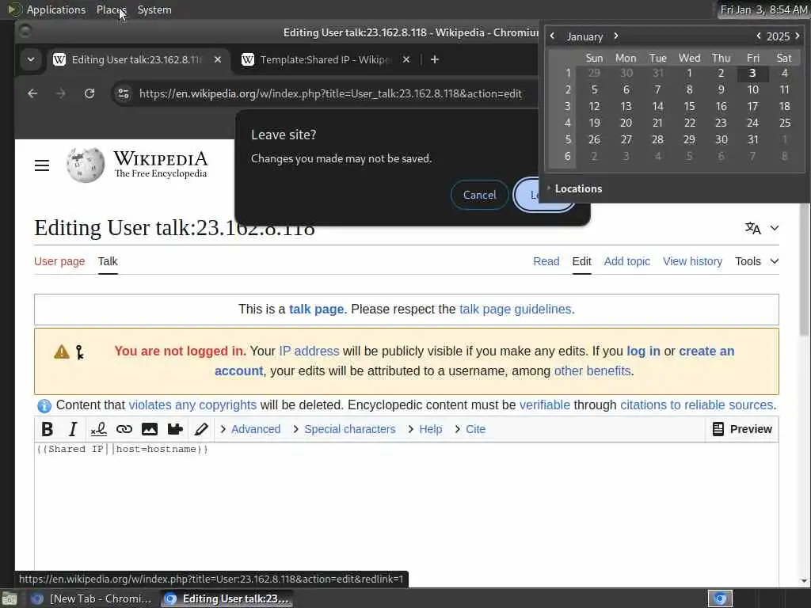Click the show desktop icon in taskbar
The image size is (811, 608).
[9, 598]
